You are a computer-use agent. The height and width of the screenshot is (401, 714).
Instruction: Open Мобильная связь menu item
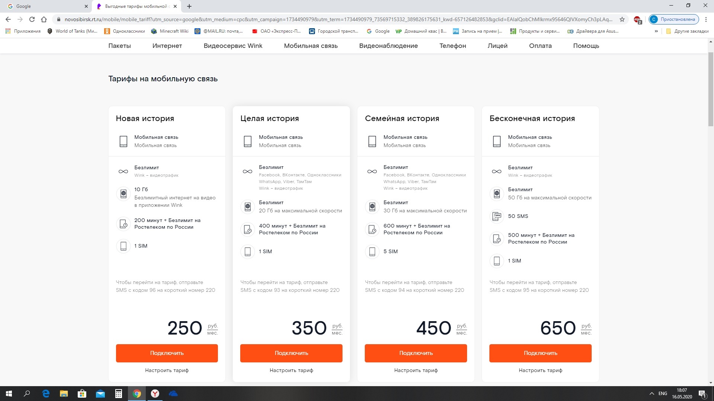pyautogui.click(x=311, y=46)
